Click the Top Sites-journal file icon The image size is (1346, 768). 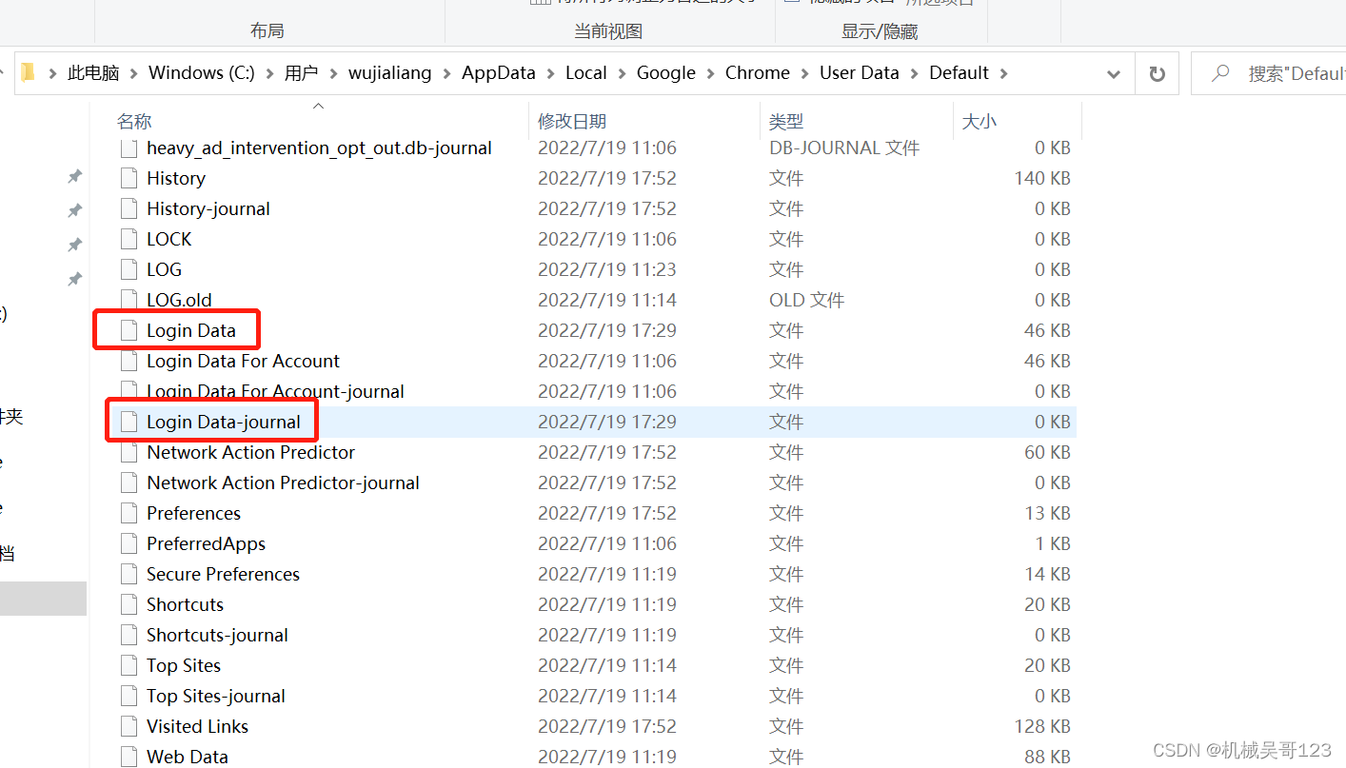point(129,696)
